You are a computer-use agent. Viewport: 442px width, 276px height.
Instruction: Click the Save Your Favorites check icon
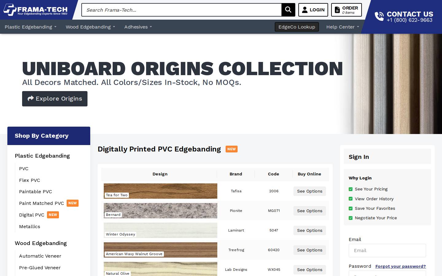(351, 209)
